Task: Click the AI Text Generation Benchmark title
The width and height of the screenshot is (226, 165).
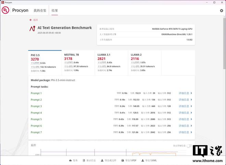Action: [65, 28]
